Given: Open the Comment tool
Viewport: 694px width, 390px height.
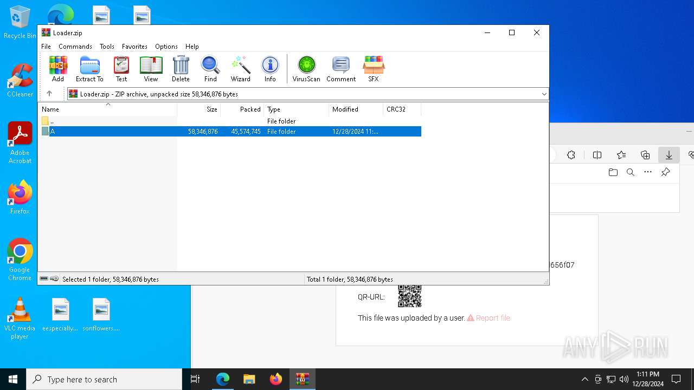Looking at the screenshot, I should coord(341,69).
